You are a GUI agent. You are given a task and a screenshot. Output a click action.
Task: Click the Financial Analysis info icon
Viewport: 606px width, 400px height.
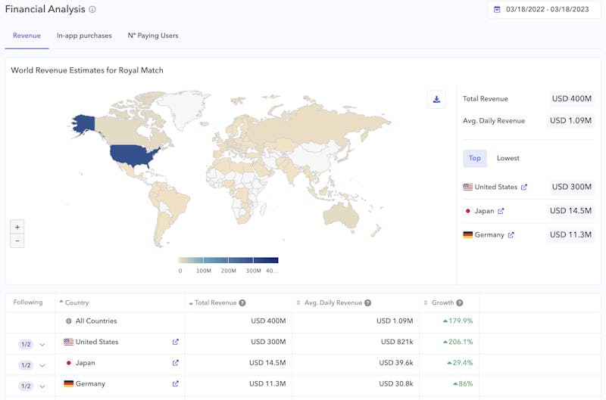(92, 10)
